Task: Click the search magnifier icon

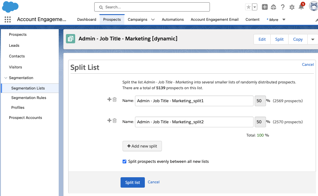Action: [x=101, y=7]
